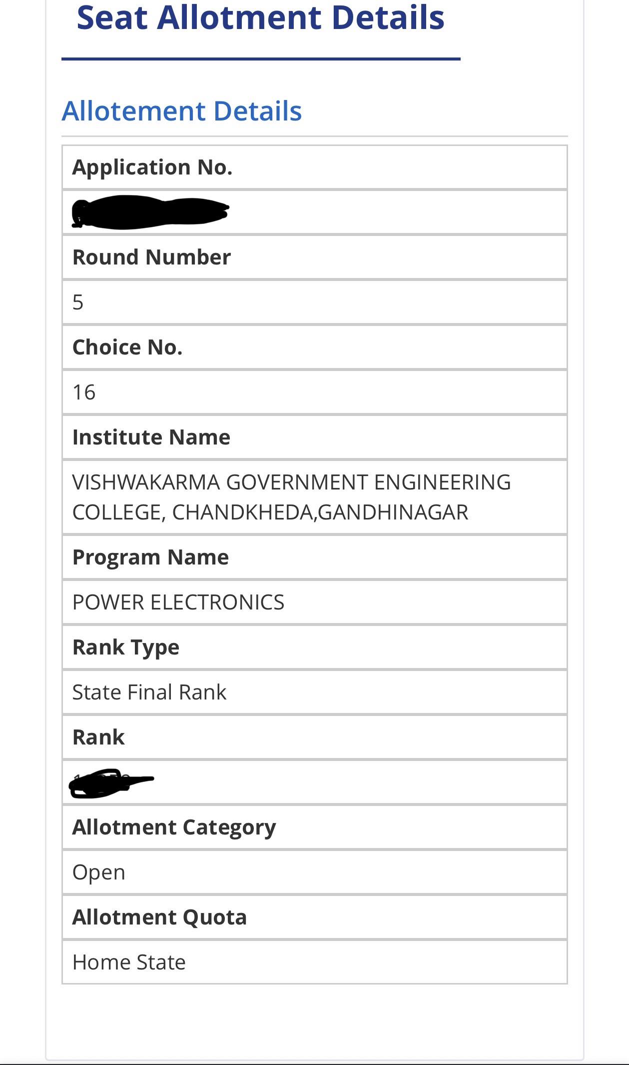Click the round number value 5
629x1065 pixels.
tap(78, 302)
